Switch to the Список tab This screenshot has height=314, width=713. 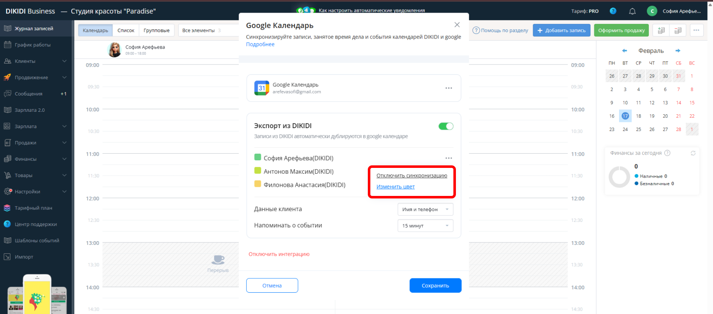point(126,31)
